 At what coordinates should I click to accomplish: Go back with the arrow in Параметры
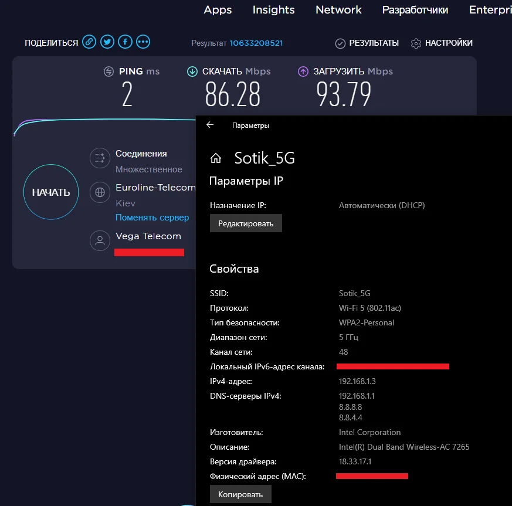pyautogui.click(x=210, y=125)
